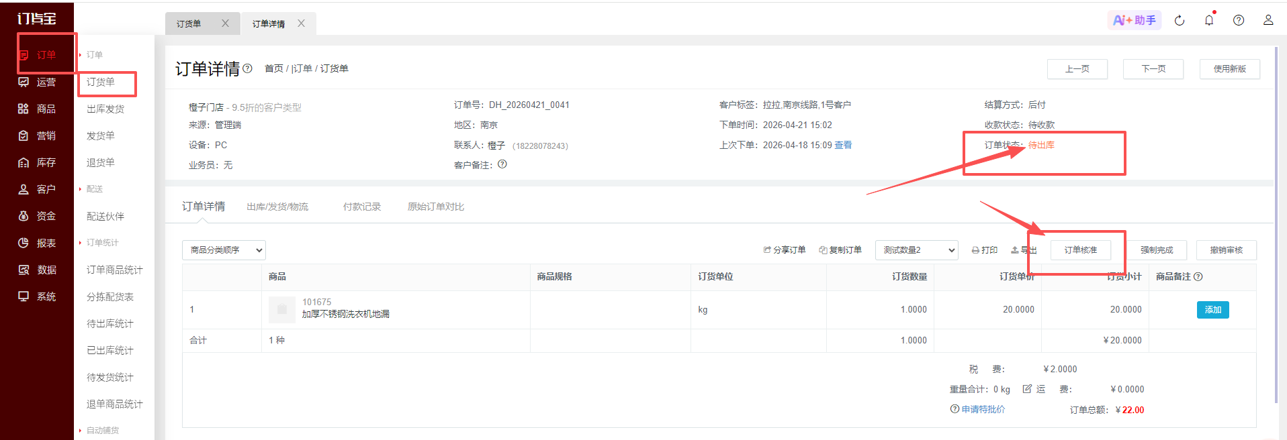The image size is (1287, 440).
Task: Click the 申请特批价 link
Action: (983, 409)
